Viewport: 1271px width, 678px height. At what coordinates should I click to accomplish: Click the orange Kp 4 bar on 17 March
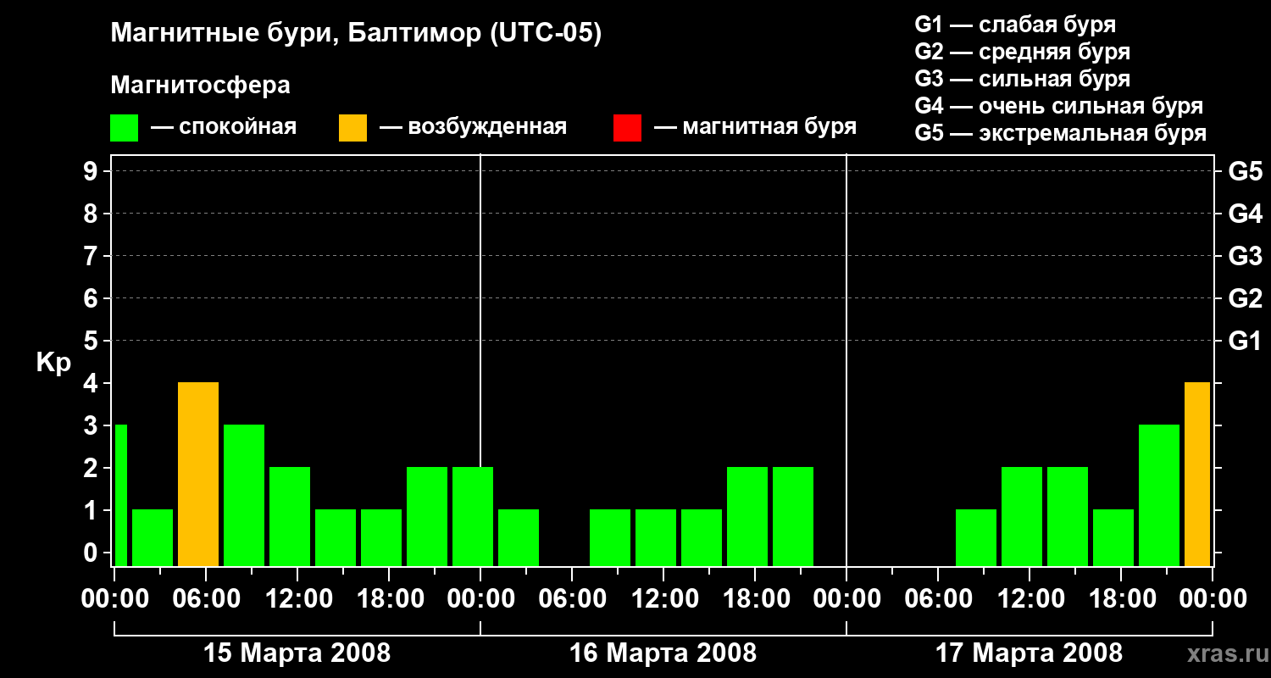[1197, 474]
